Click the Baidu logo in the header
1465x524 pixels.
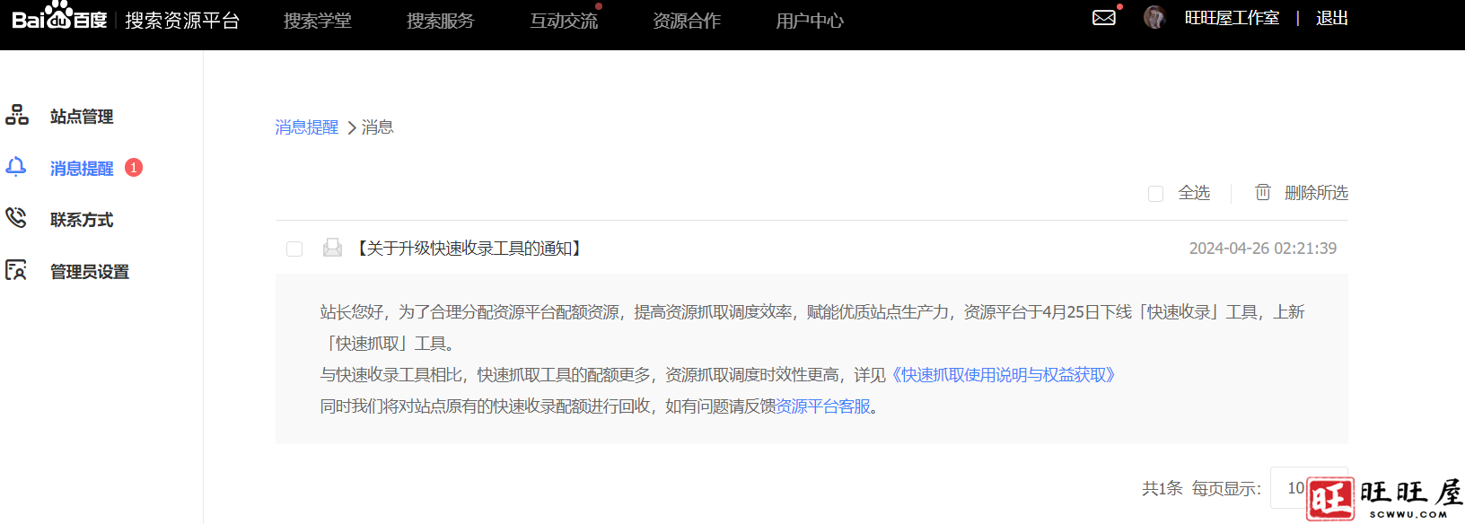(59, 16)
